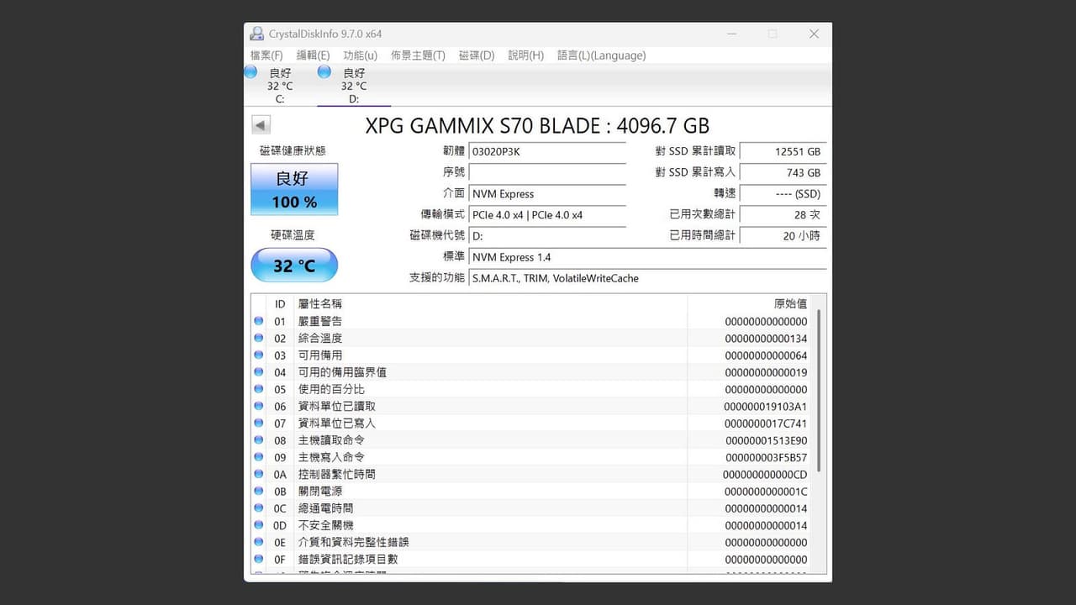
Task: Click the raw value 0000000000001C
Action: 766,492
